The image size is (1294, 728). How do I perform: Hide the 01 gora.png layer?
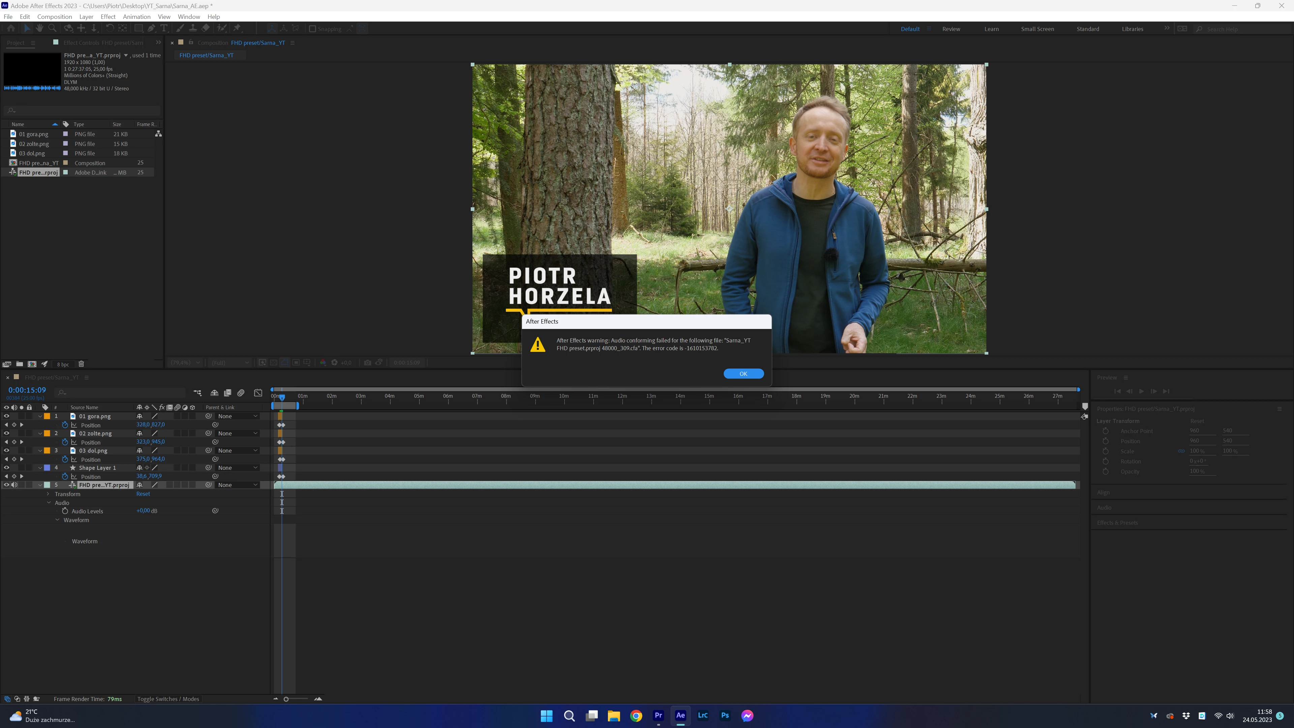click(x=6, y=416)
